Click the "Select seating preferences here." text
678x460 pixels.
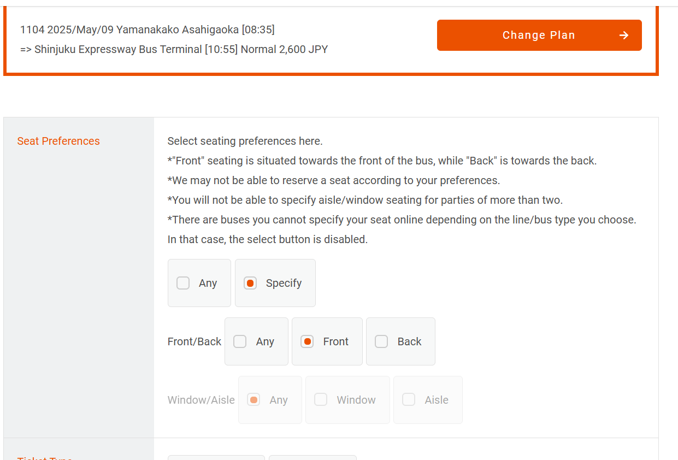click(245, 141)
